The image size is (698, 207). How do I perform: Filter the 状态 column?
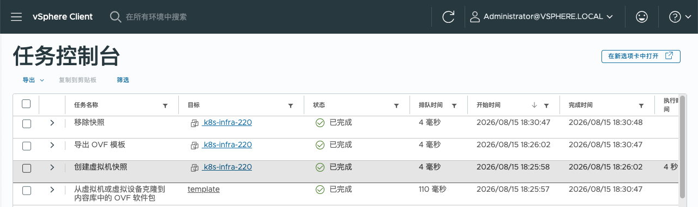396,106
